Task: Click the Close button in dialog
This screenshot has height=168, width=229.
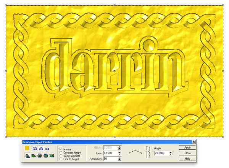Action: [x=187, y=153]
